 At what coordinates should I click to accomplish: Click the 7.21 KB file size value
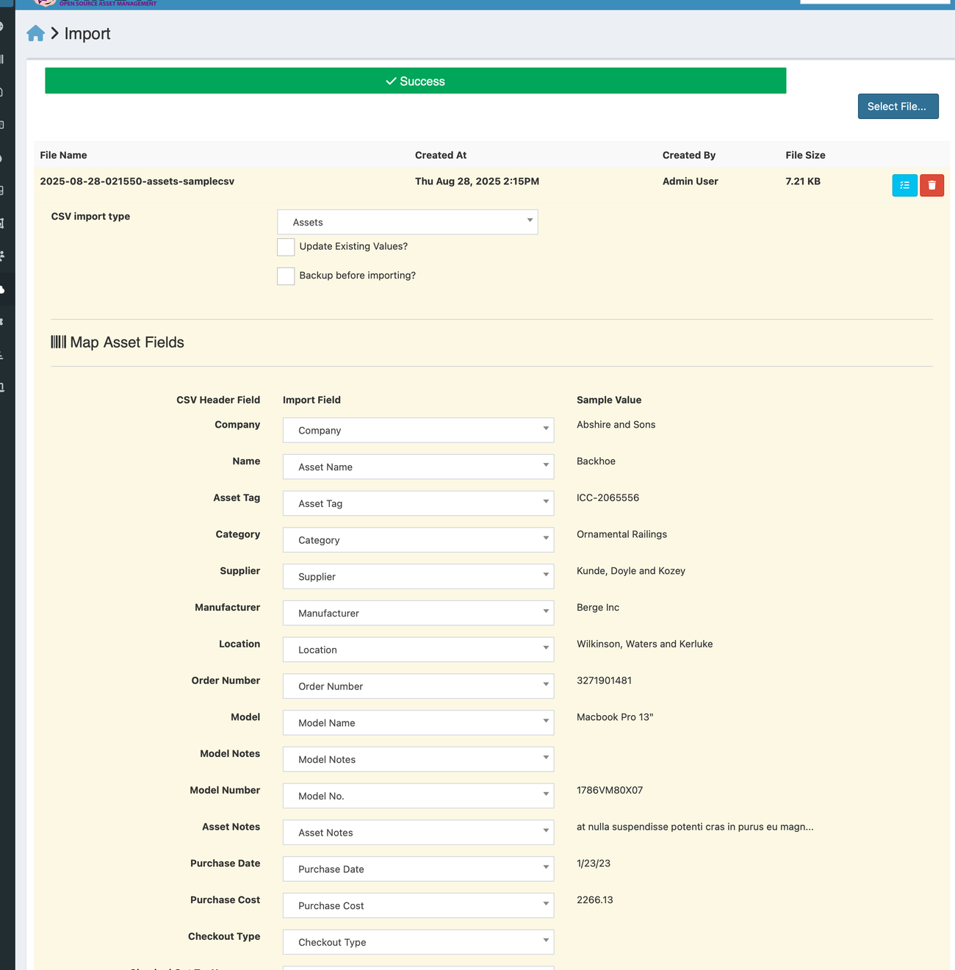(803, 182)
